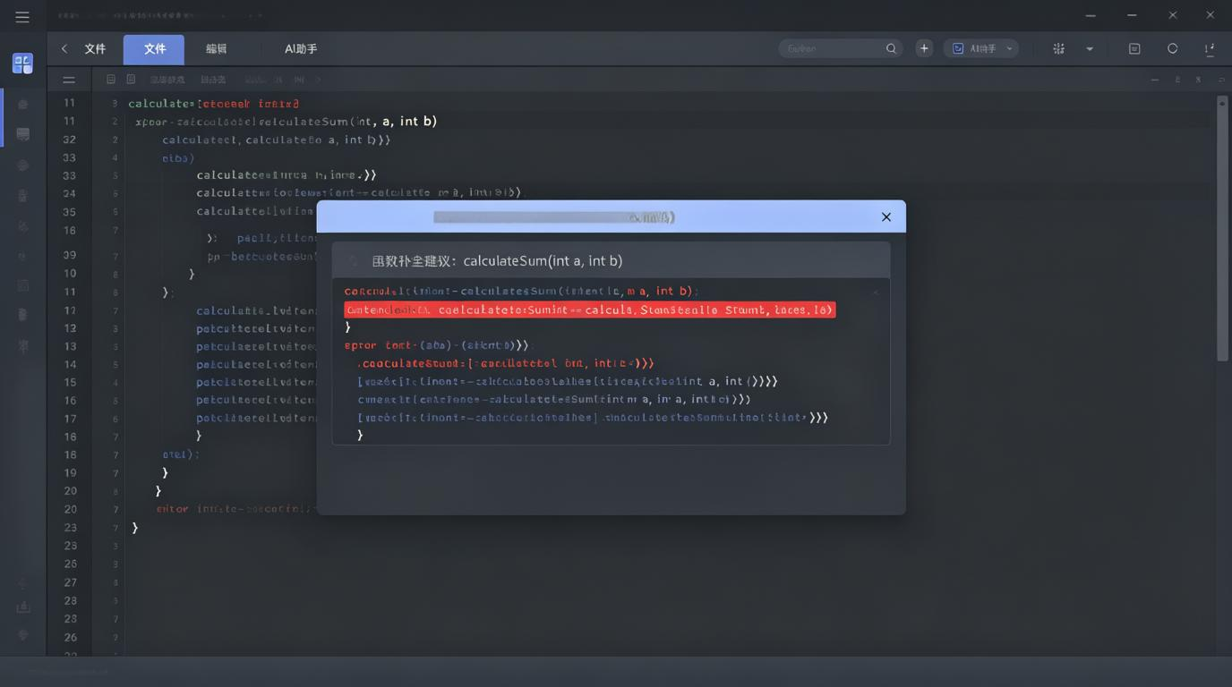
Task: Open the AI助手 tab
Action: (301, 49)
